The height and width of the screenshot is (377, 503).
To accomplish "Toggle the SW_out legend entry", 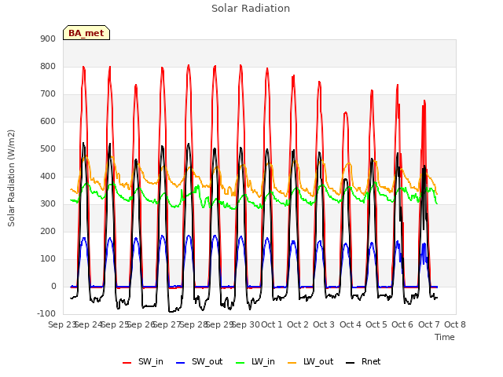I will point(199,361).
